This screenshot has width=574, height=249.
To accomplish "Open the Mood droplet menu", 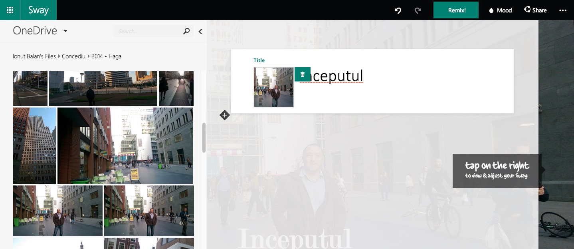I will pos(500,10).
